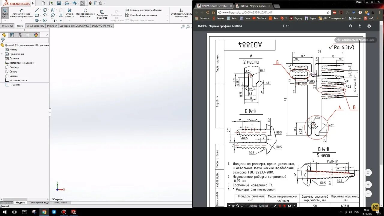Select the Смещение объектов tool
The image size is (384, 216).
tap(102, 14)
